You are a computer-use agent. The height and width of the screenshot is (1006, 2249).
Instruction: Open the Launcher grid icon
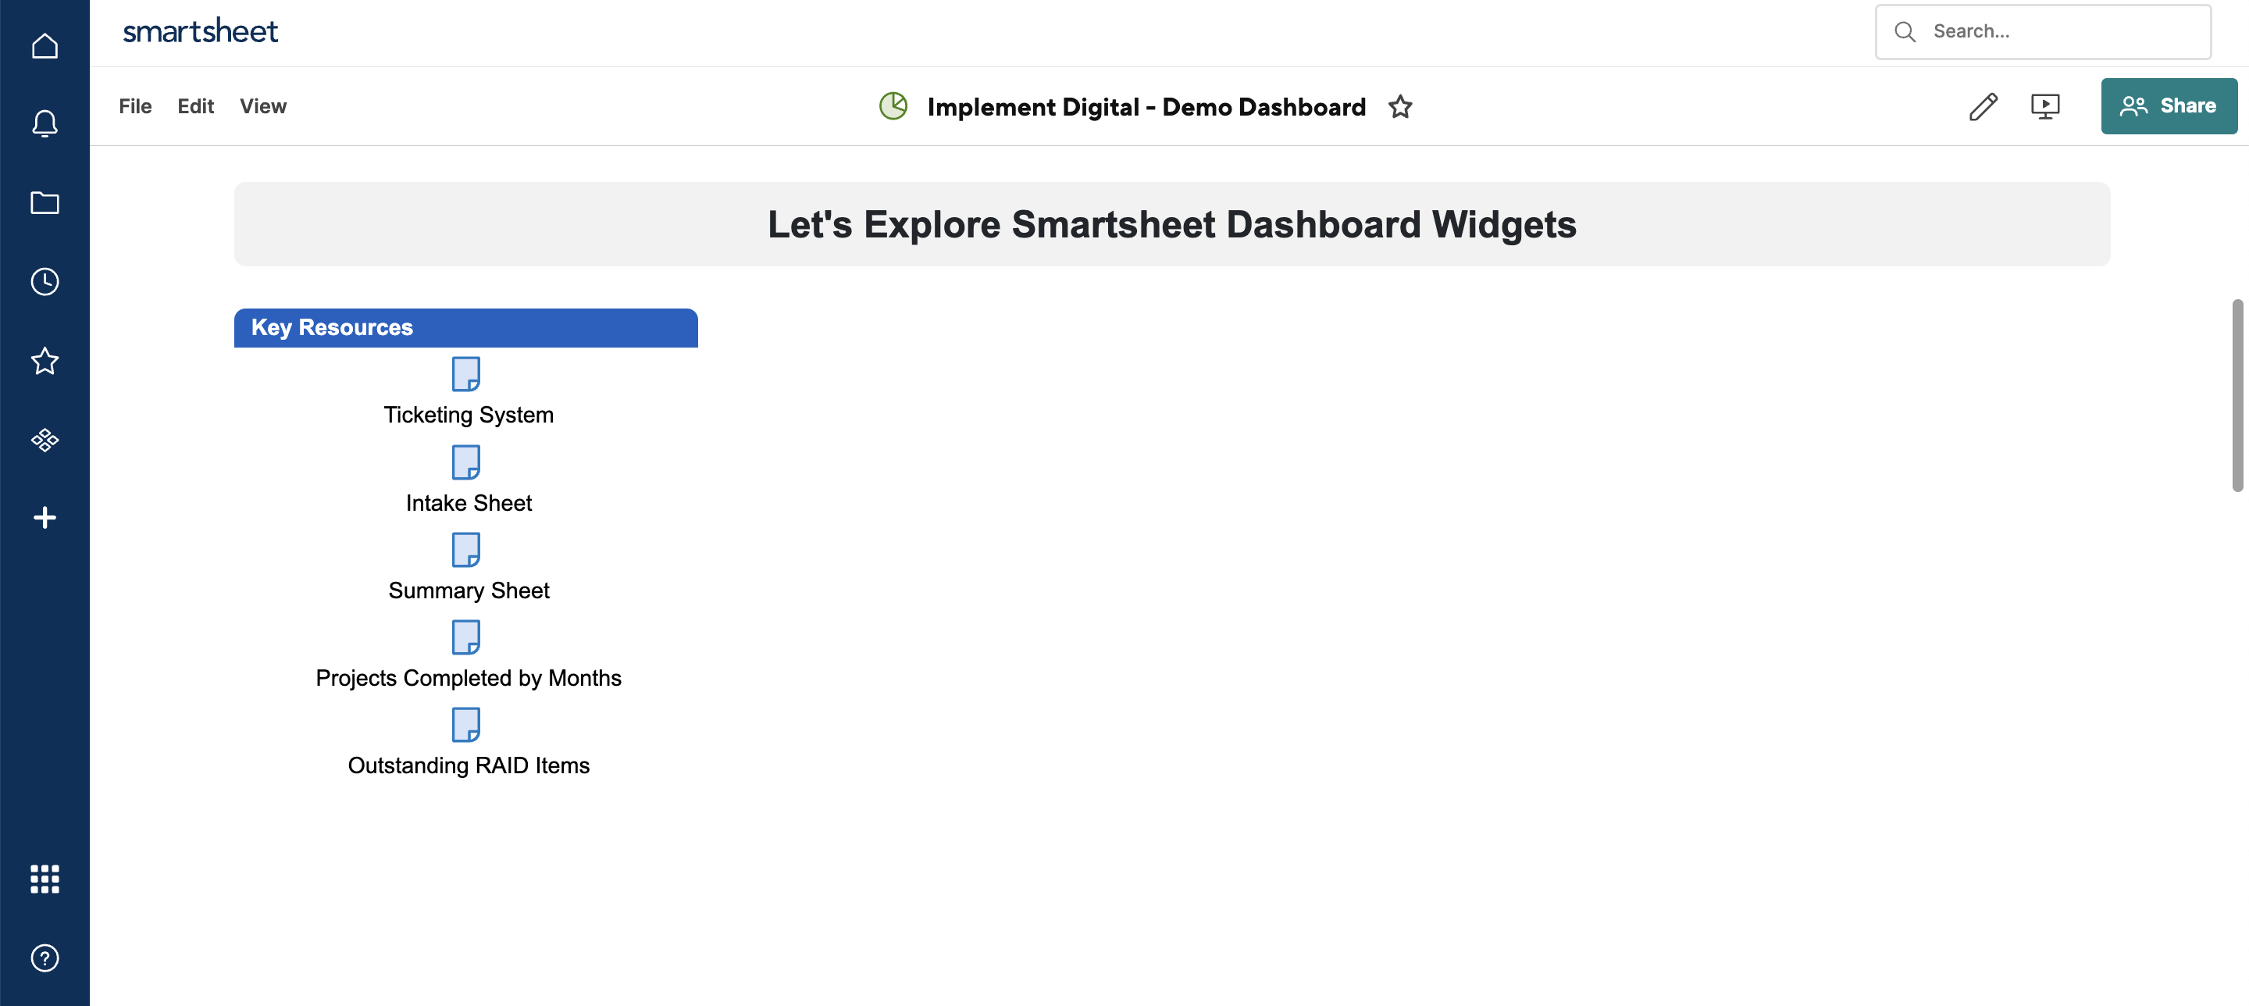(45, 879)
